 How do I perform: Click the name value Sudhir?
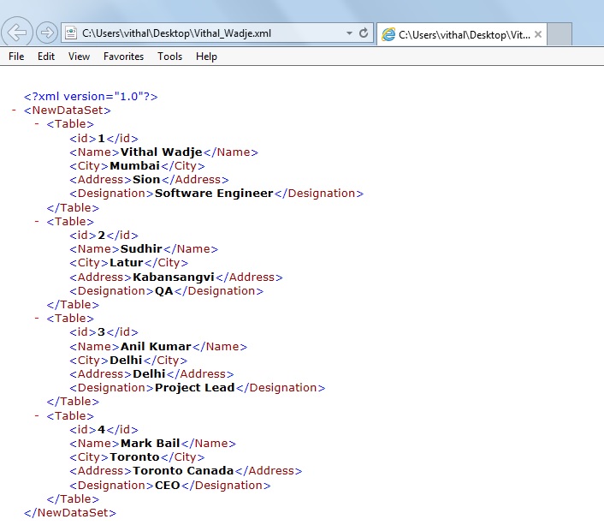pos(141,249)
